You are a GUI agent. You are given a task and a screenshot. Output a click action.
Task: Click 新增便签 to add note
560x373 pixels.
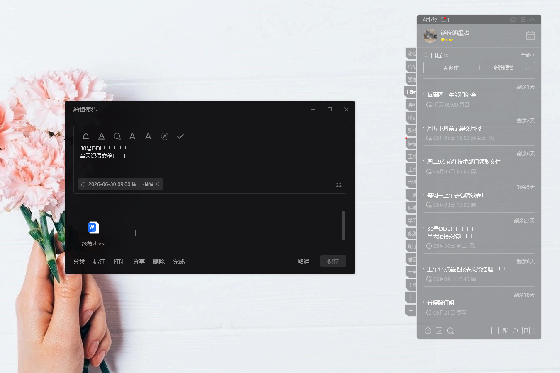[504, 68]
